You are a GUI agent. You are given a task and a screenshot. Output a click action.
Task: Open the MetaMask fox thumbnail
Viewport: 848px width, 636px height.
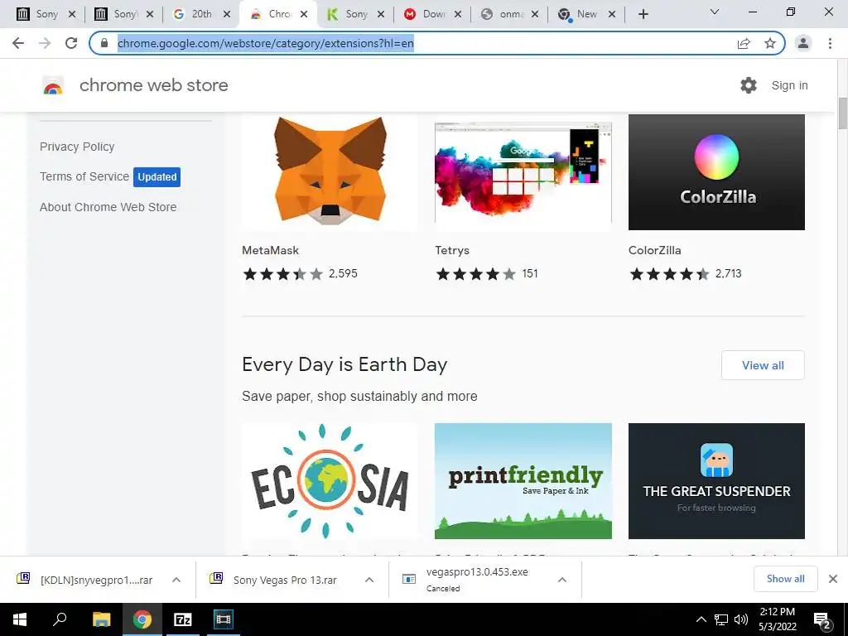tap(330, 172)
